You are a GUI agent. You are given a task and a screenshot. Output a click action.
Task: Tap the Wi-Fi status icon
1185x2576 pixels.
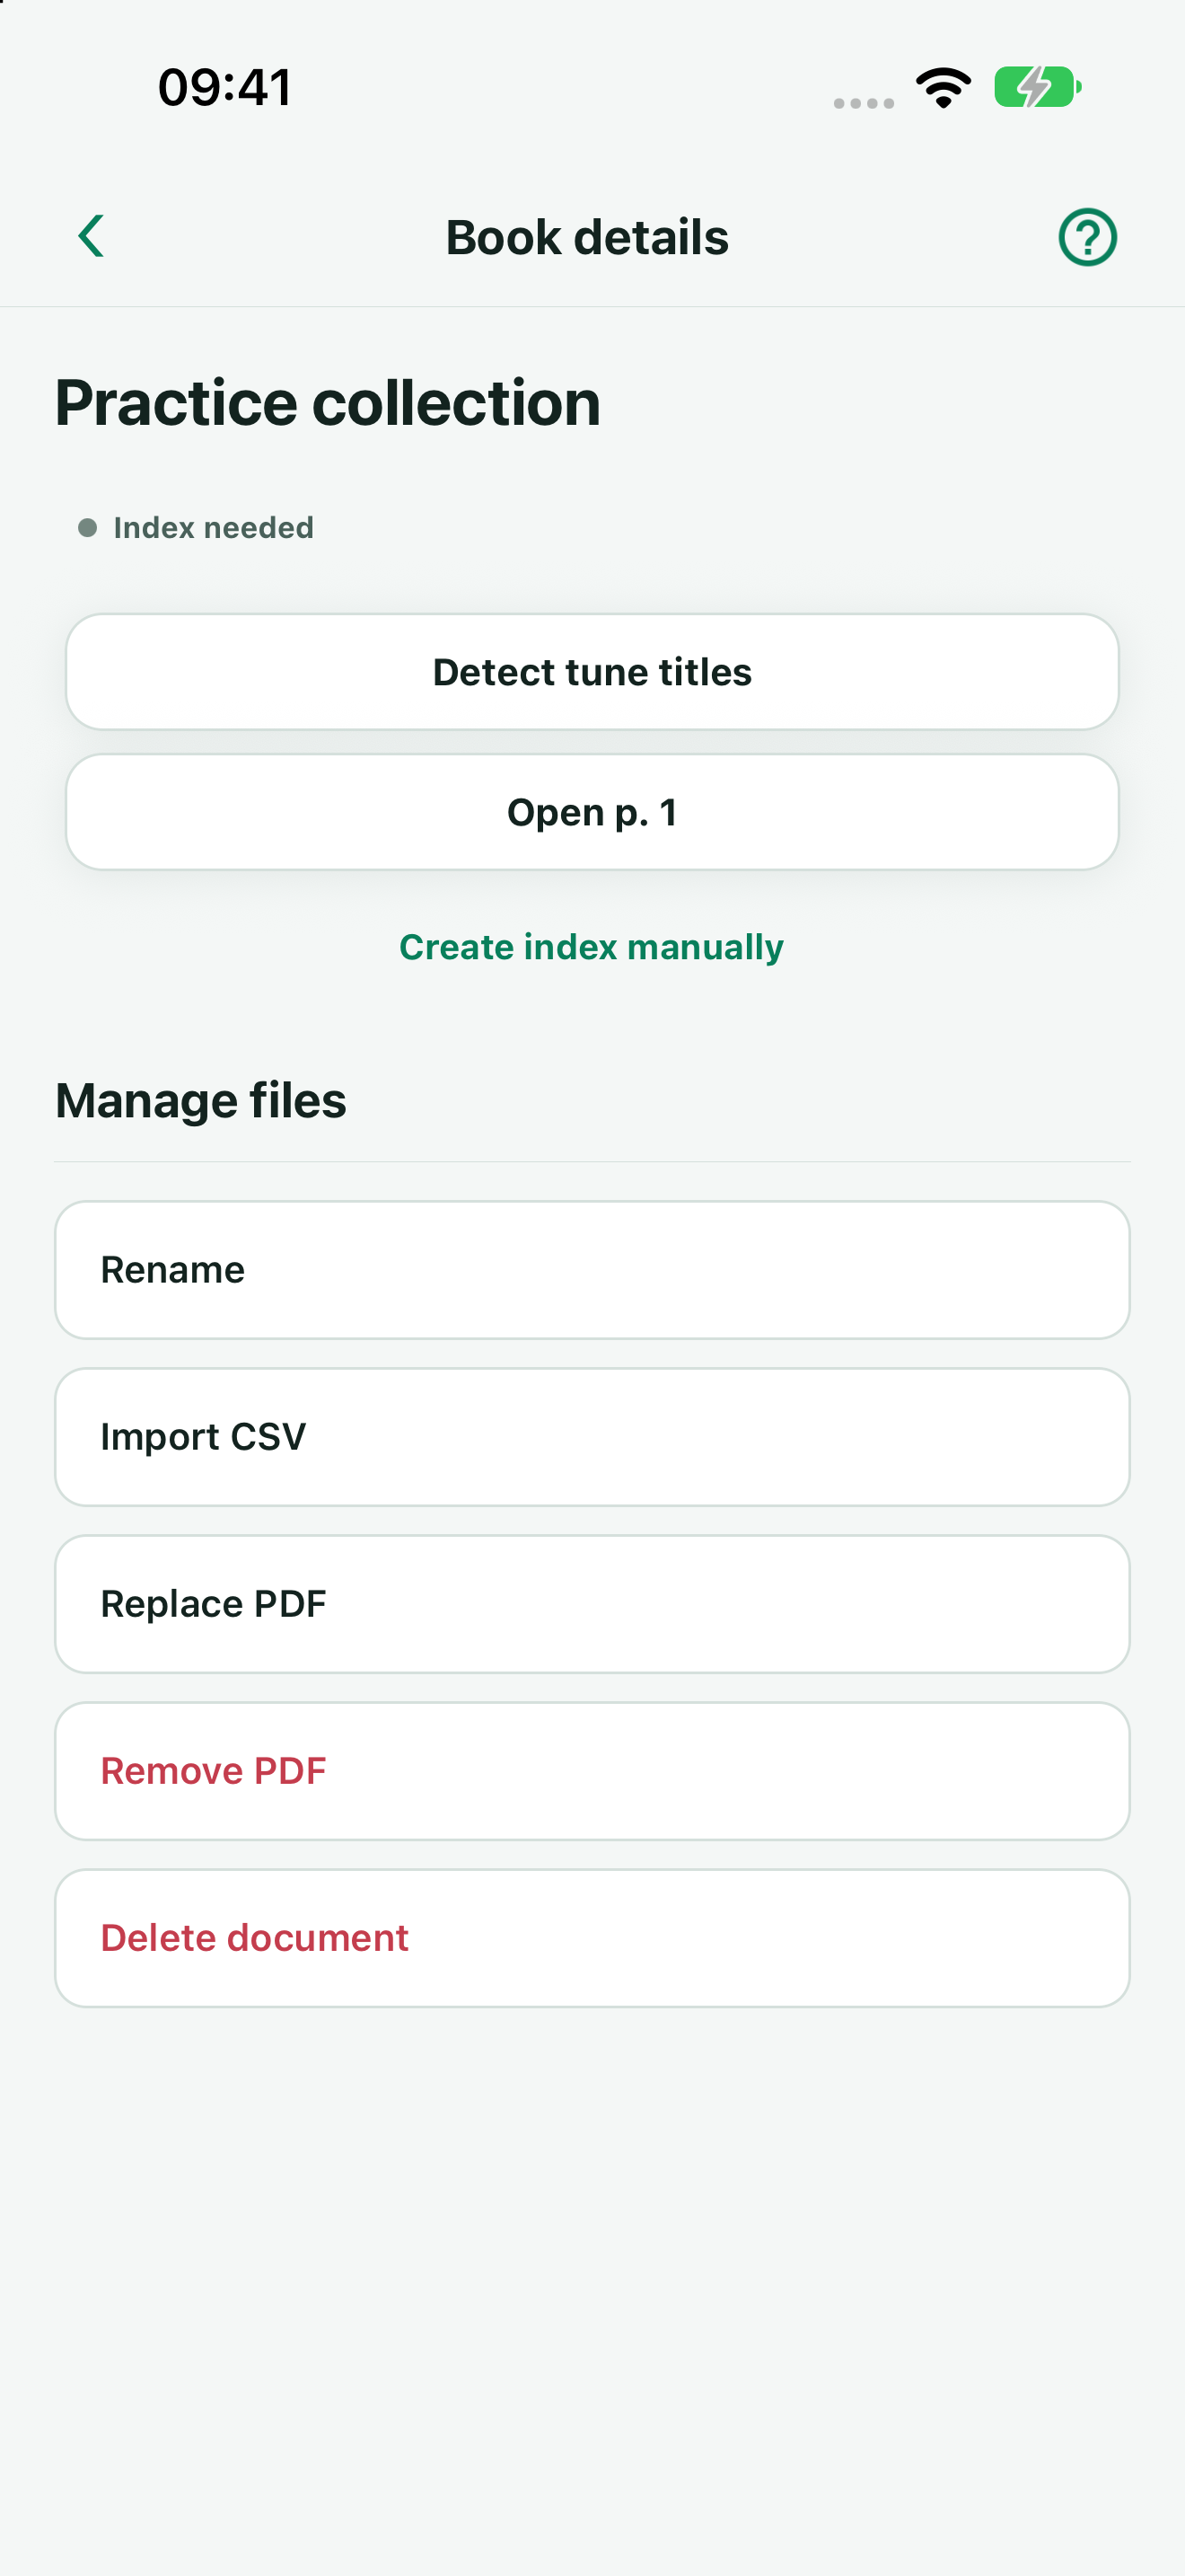(x=944, y=88)
